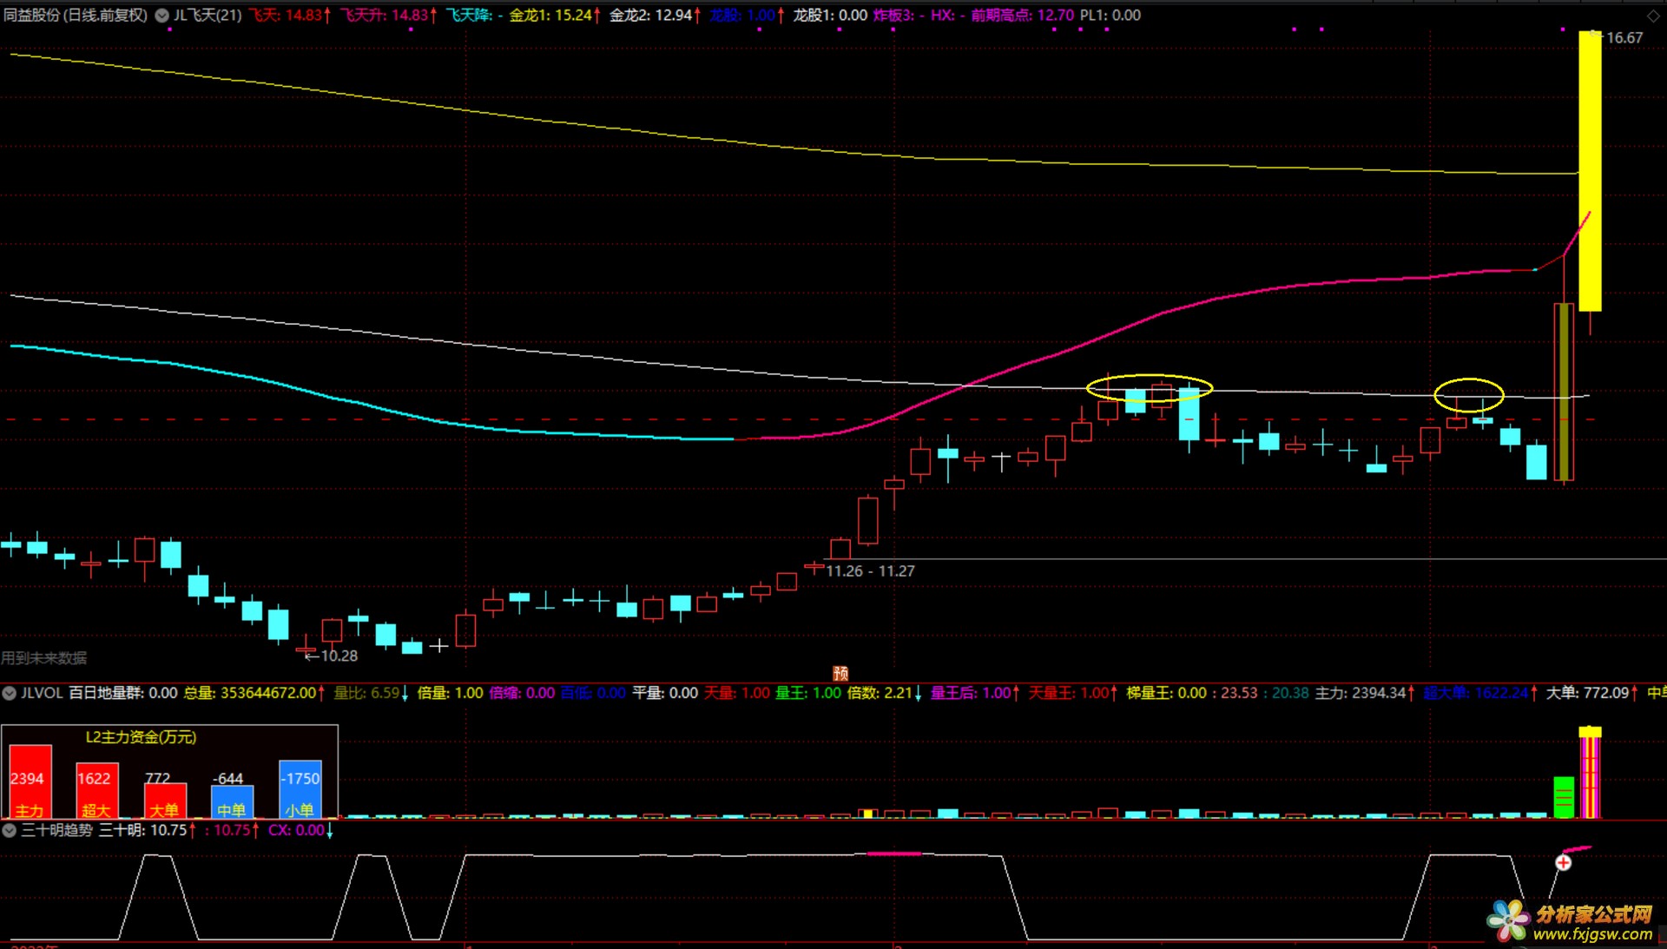Open the 三十明趋势 indicator dropdown arrow
The image size is (1667, 949).
pyautogui.click(x=10, y=830)
